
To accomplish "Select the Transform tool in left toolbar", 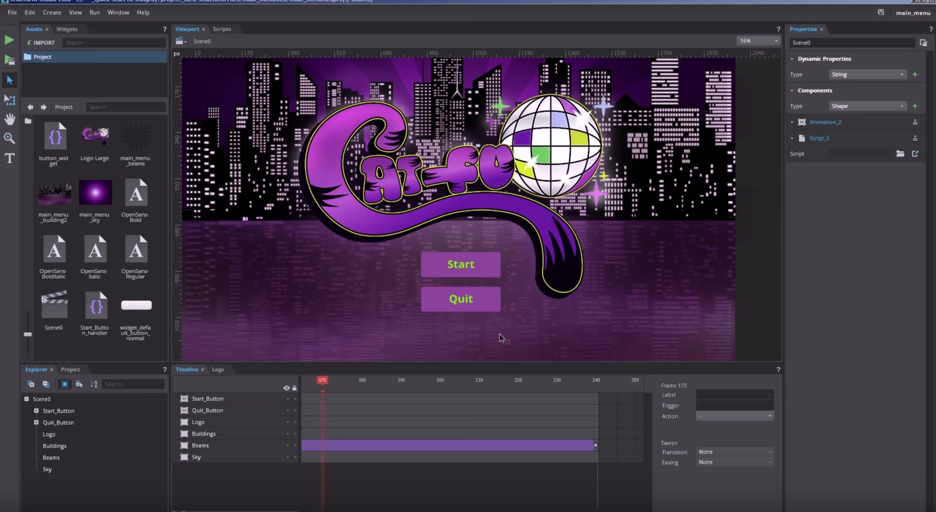I will [9, 100].
